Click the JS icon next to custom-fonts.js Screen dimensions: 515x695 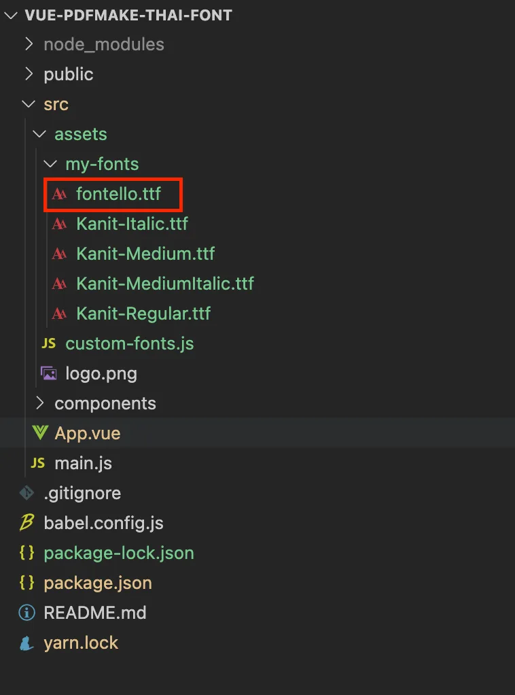(49, 343)
